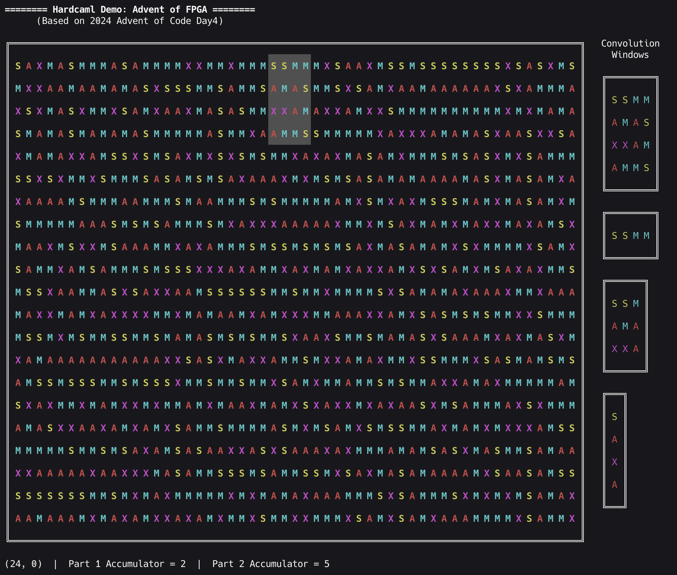Click the highlighted 'S S M M' in grid's top row
Image resolution: width=677 pixels, height=575 pixels.
pyautogui.click(x=289, y=66)
